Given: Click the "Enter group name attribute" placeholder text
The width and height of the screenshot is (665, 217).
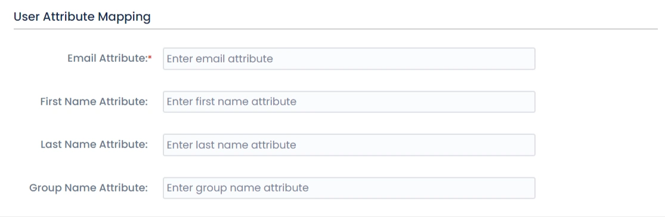Looking at the screenshot, I should pos(237,188).
